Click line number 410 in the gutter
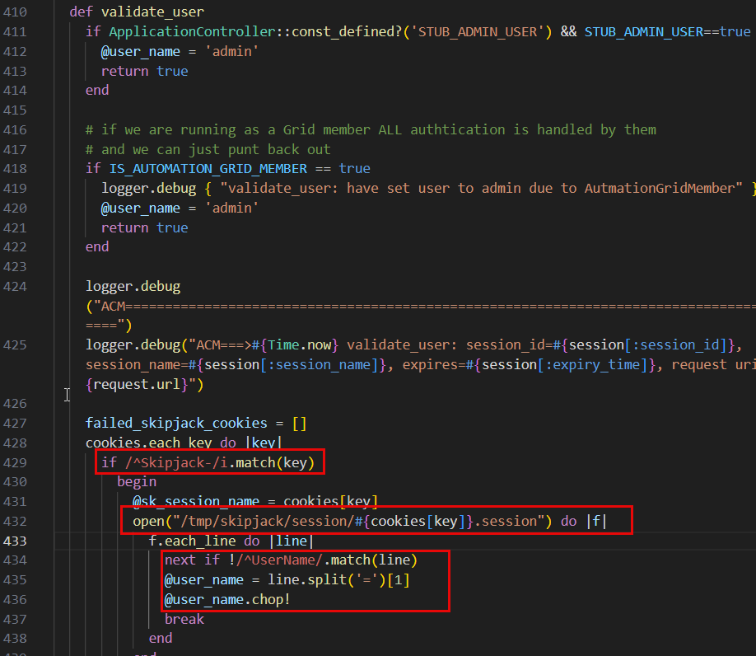This screenshot has width=756, height=656. [x=15, y=12]
